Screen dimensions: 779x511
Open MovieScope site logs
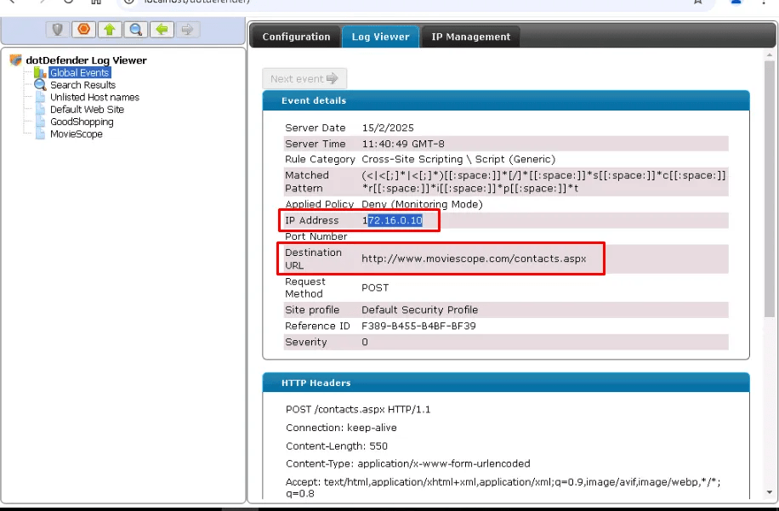point(76,134)
